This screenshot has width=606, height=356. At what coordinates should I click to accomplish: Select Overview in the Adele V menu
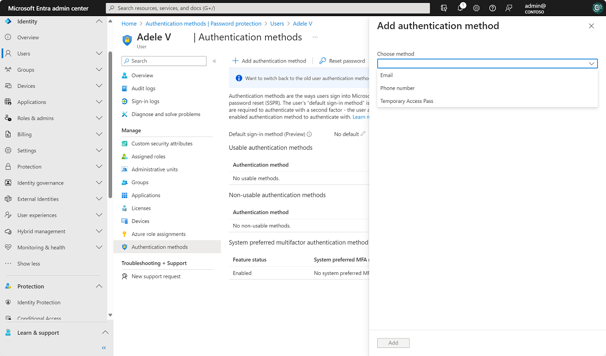[x=142, y=75]
